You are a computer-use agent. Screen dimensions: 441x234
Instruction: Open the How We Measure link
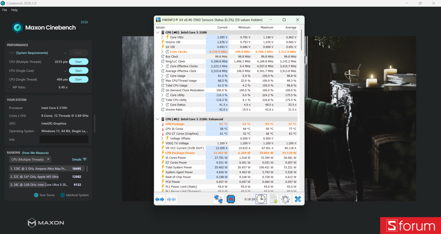[35, 153]
